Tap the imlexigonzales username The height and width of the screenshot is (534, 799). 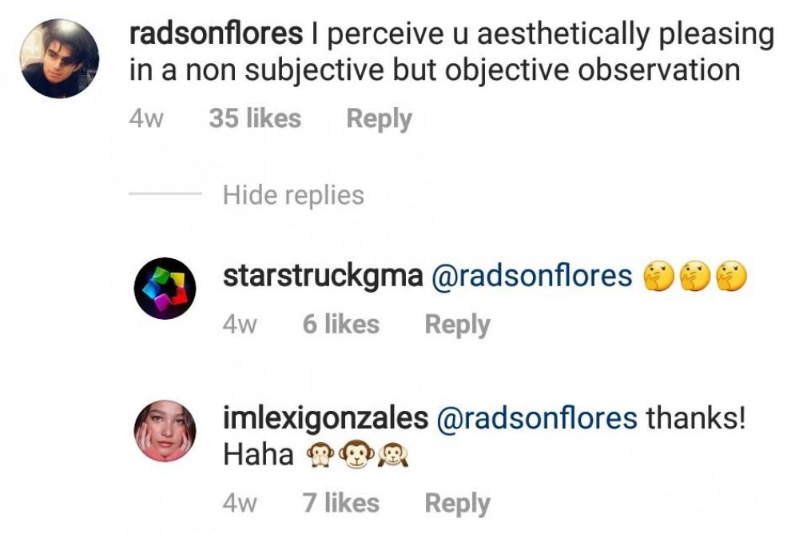(325, 417)
